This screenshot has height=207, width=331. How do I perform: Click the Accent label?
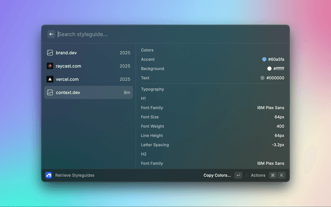(x=148, y=60)
